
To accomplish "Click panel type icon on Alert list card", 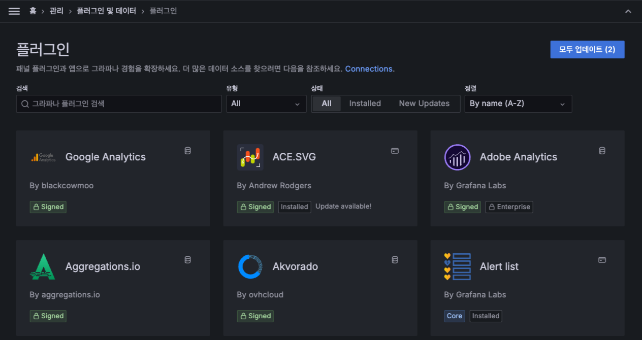I will (602, 260).
